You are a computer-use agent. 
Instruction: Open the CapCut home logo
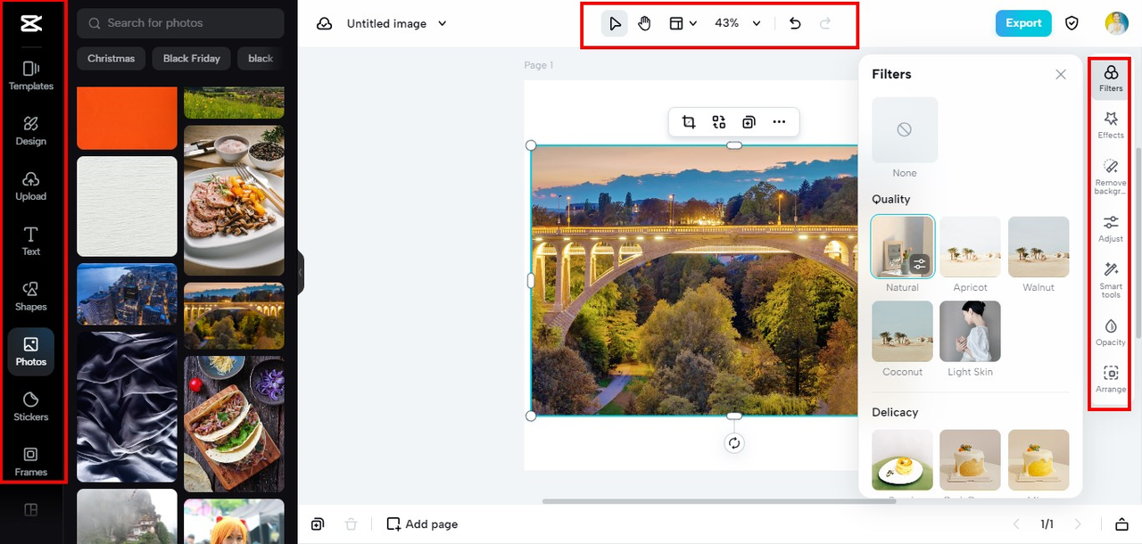pos(30,24)
